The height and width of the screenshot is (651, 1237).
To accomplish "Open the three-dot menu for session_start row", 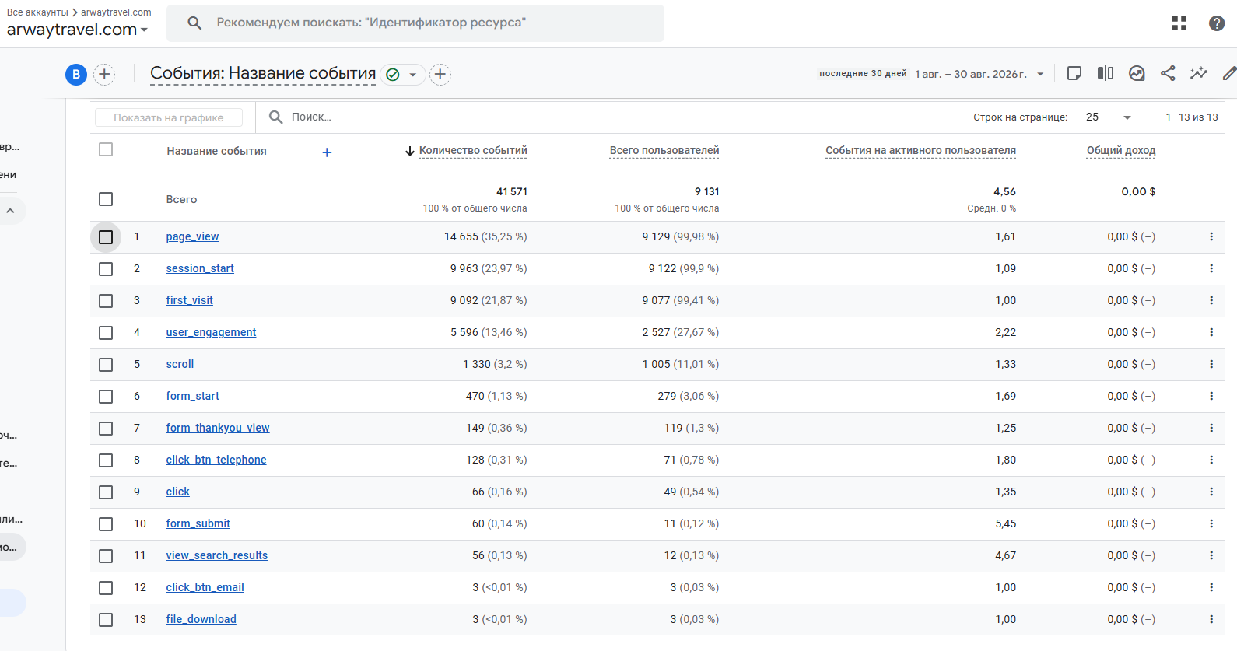I will (1211, 268).
